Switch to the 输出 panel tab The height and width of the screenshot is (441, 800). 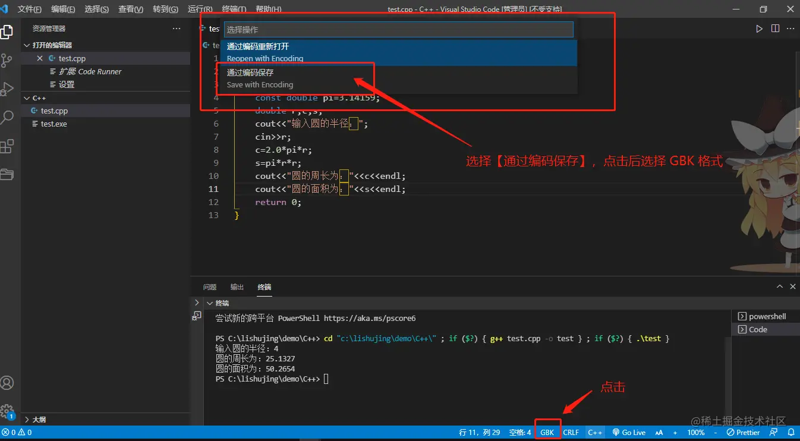(237, 287)
